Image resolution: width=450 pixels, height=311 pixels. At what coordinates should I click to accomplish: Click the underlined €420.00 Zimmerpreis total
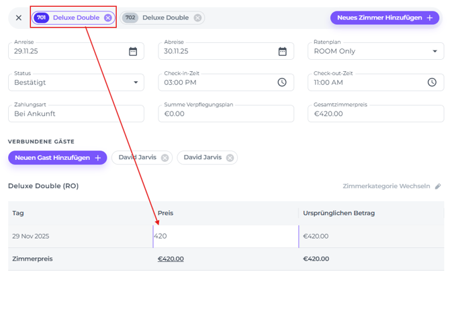[x=171, y=259]
